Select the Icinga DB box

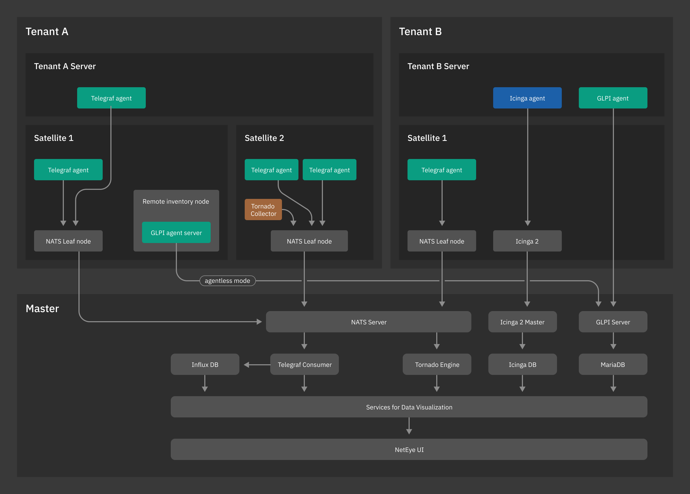[522, 365]
